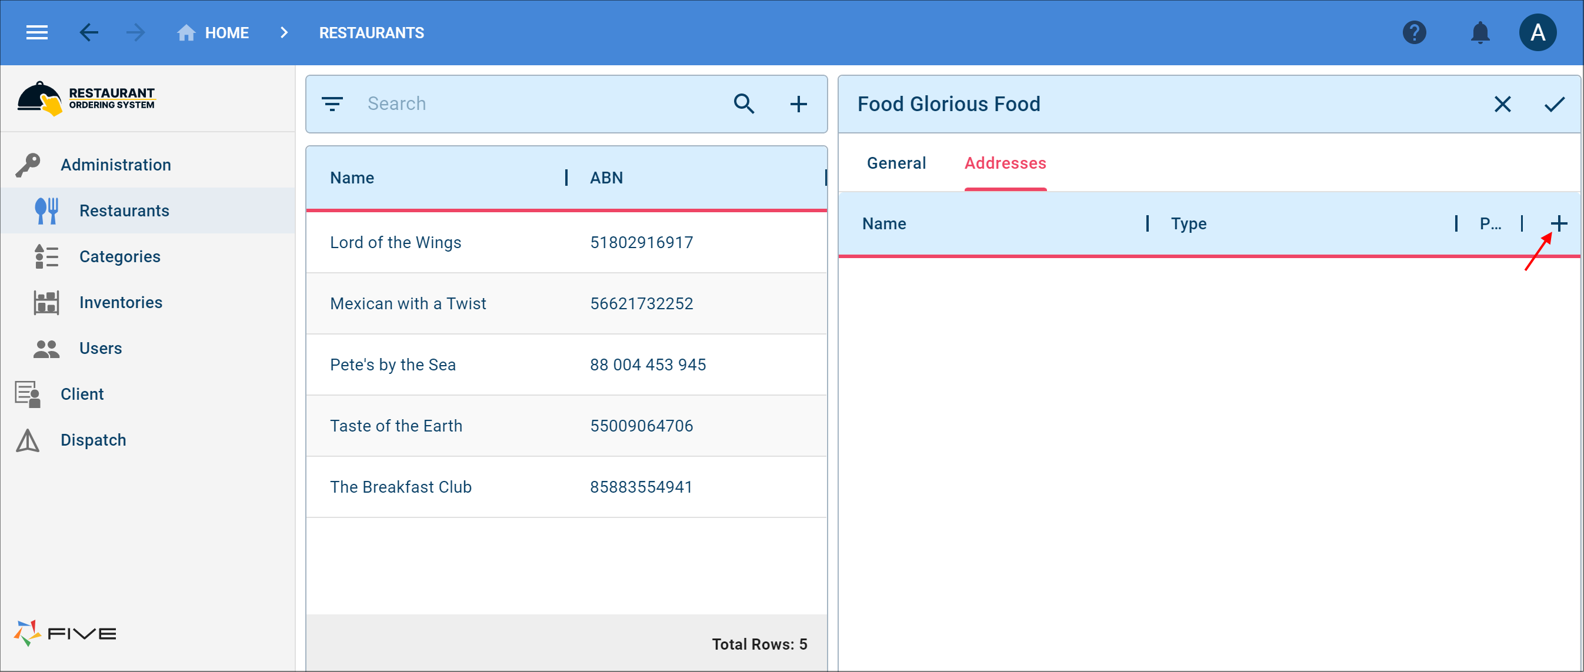Image resolution: width=1584 pixels, height=672 pixels.
Task: Sort by the ABN column header
Action: [x=606, y=178]
